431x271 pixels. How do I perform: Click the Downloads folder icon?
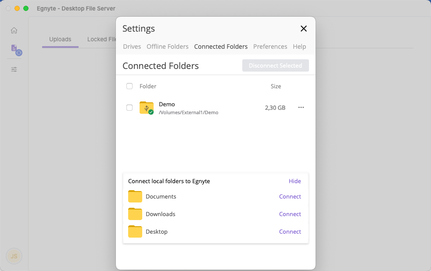tap(135, 214)
